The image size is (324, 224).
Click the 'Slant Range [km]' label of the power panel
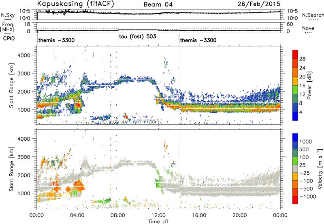12,85
